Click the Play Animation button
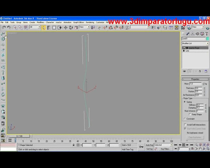This screenshot has width=210, height=168. tap(183, 145)
